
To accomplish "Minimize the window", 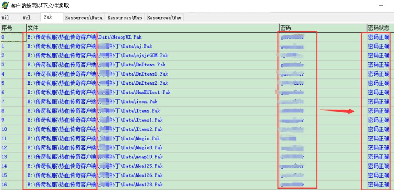I will pyautogui.click(x=381, y=5).
